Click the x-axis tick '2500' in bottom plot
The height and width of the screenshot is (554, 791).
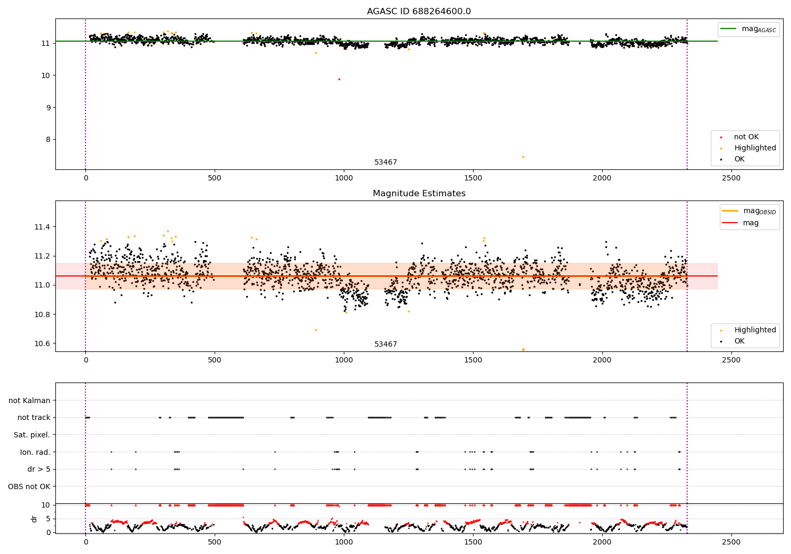731,542
